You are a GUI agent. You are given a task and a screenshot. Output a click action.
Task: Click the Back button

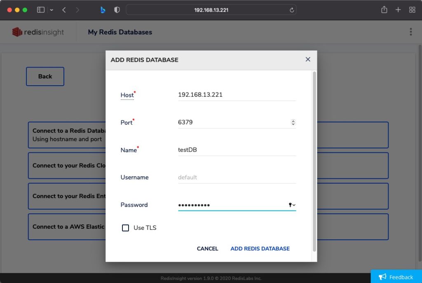pos(45,76)
